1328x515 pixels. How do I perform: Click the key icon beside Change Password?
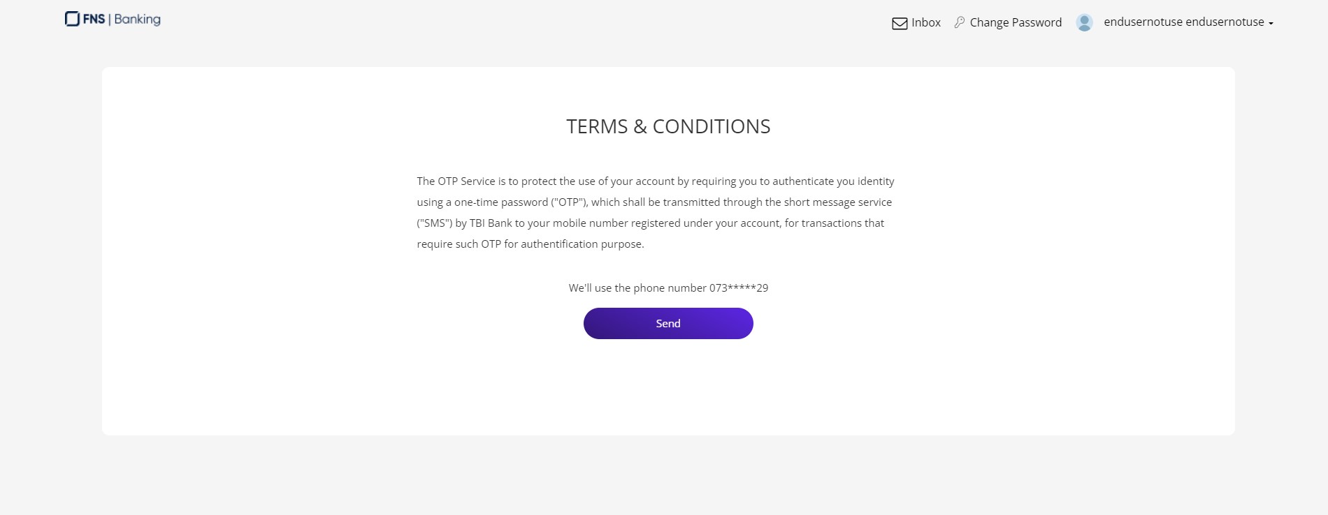960,22
